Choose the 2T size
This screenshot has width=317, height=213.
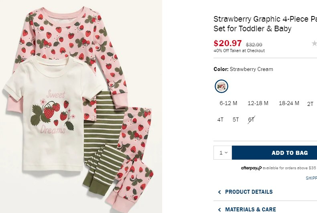(310, 104)
